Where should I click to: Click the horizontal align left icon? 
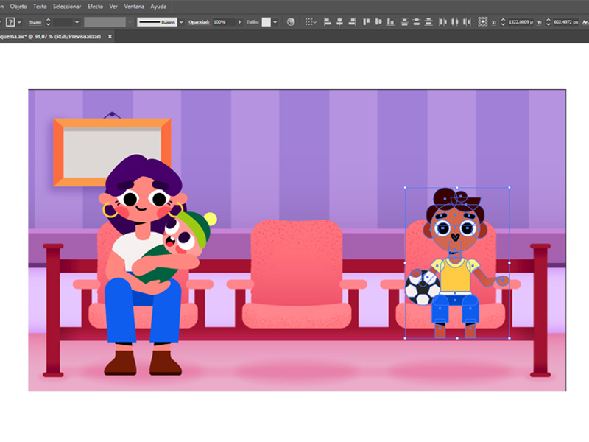[x=328, y=21]
